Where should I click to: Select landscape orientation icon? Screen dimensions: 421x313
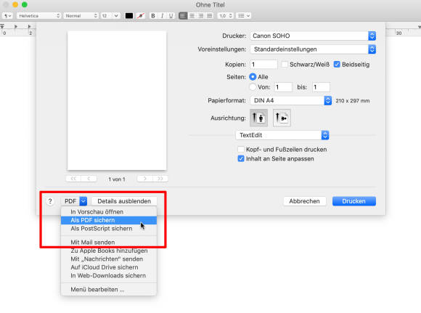click(282, 118)
